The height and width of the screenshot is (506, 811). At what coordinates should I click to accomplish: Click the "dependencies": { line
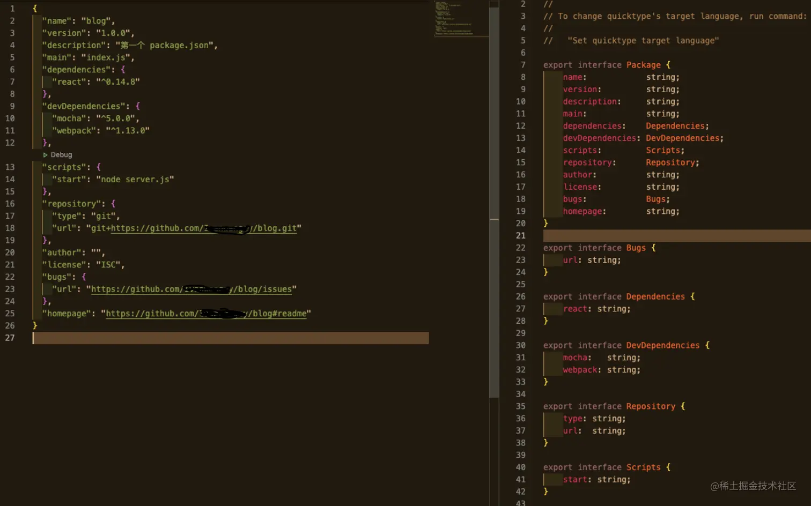tap(83, 70)
